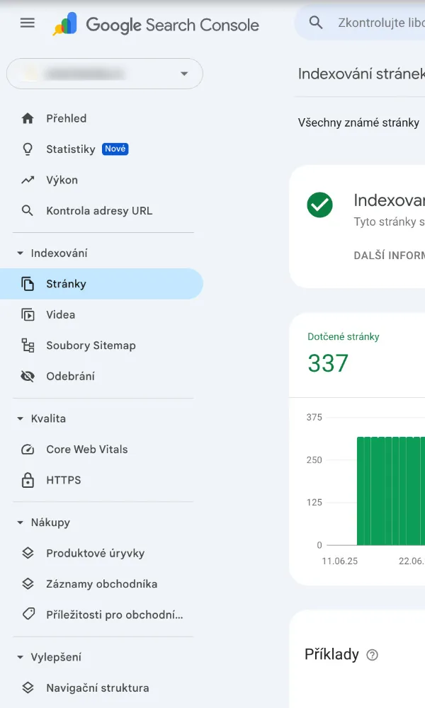
Task: Click the 375 axis label on chart
Action: (x=314, y=417)
